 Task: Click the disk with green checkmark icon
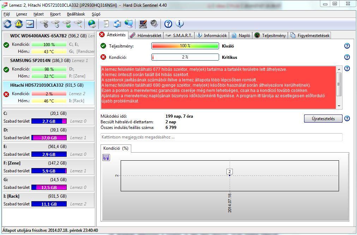pyautogui.click(x=67, y=24)
